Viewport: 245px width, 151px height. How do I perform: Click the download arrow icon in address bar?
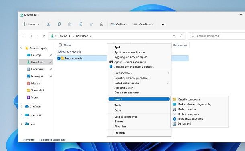tap(52, 36)
